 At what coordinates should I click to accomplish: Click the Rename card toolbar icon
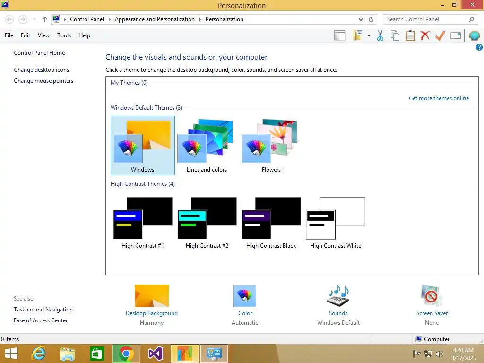tap(455, 35)
